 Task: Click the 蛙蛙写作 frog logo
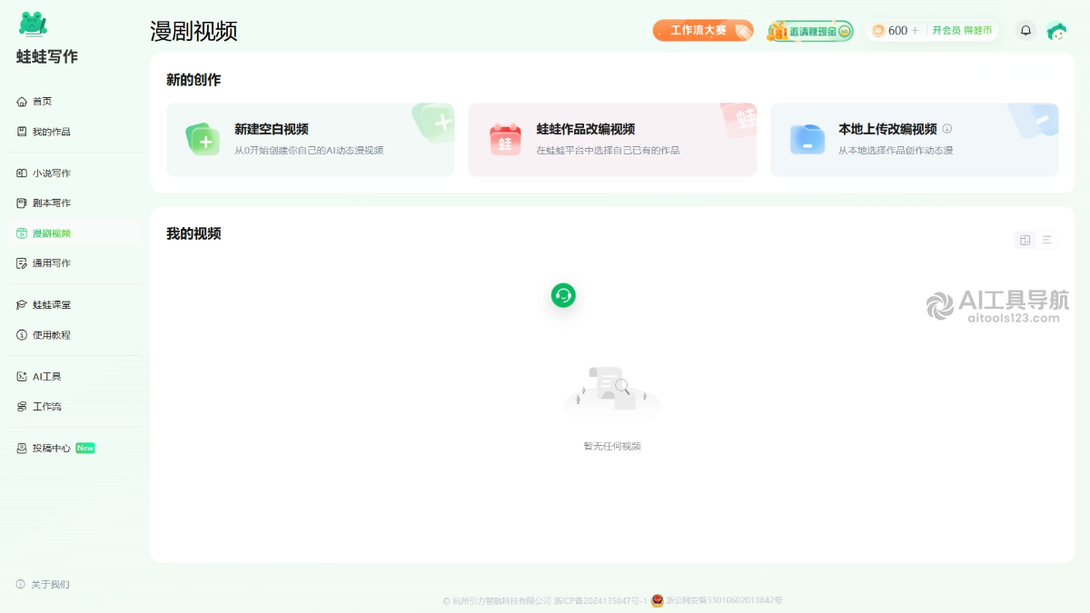pos(33,24)
